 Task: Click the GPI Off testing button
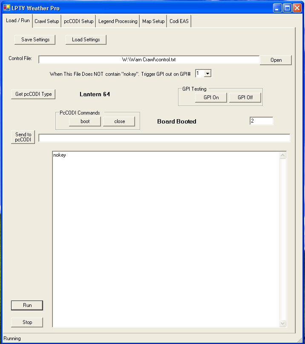point(245,97)
